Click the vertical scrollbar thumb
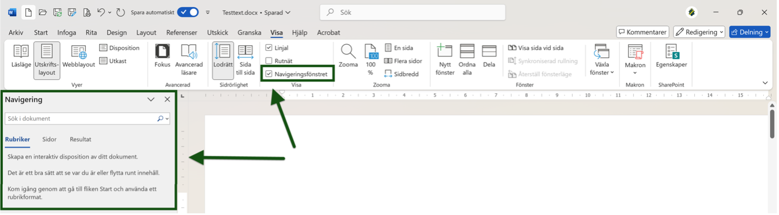The width and height of the screenshot is (779, 215). [x=772, y=124]
